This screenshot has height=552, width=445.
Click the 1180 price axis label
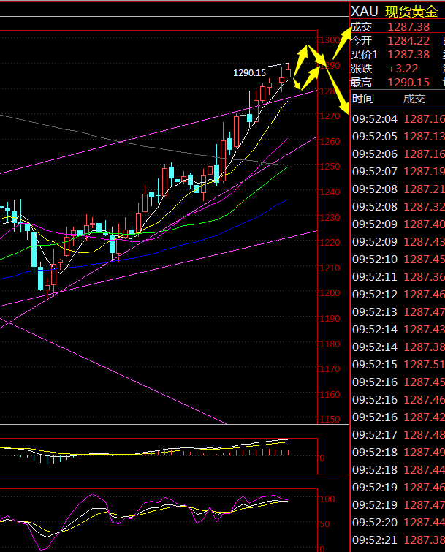[x=330, y=344]
